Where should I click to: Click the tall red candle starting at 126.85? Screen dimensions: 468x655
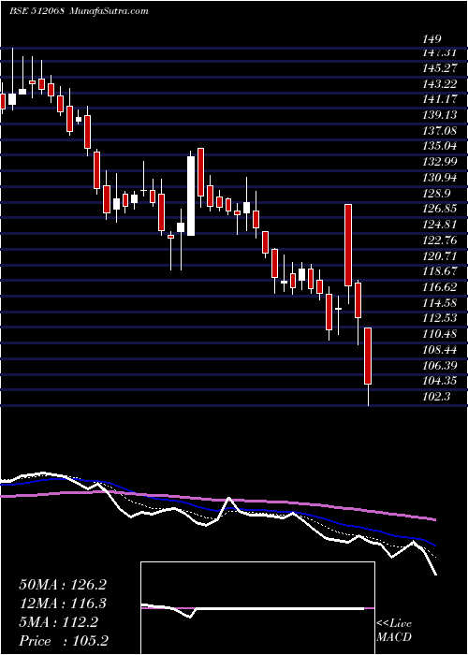tap(348, 245)
